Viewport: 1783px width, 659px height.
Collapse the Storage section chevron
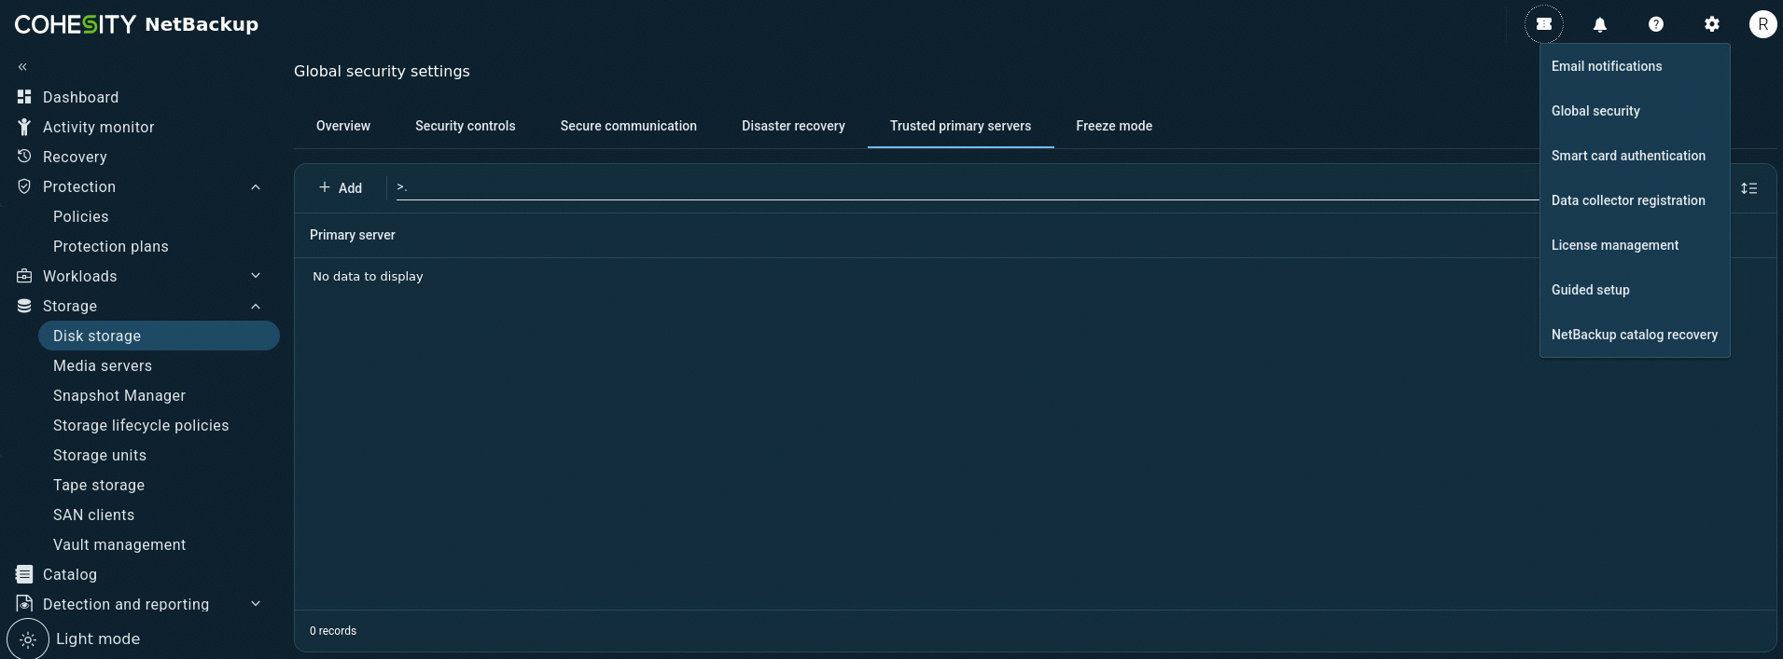click(x=256, y=306)
